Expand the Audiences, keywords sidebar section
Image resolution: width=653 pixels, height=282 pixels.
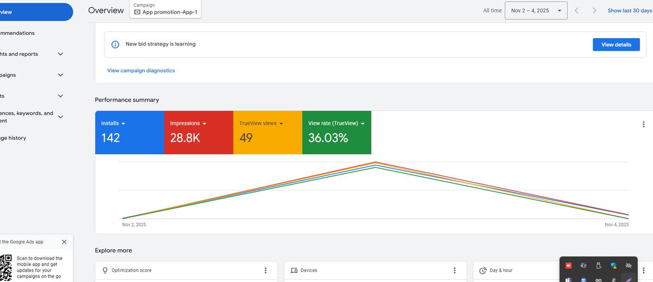[60, 117]
